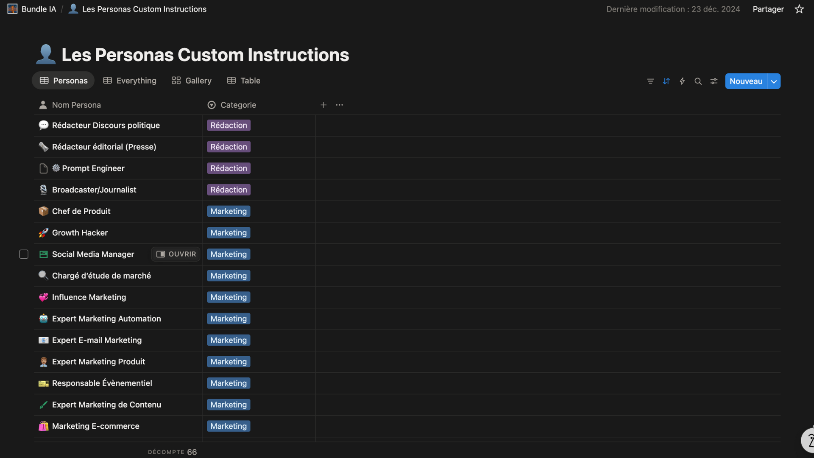814x458 pixels.
Task: Switch to the Gallery view tab
Action: point(192,81)
